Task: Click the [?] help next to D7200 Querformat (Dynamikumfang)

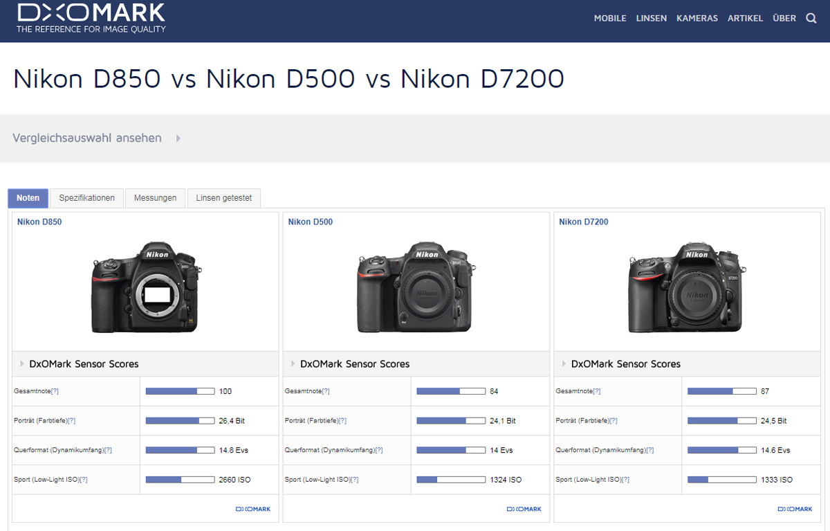Action: coord(650,451)
